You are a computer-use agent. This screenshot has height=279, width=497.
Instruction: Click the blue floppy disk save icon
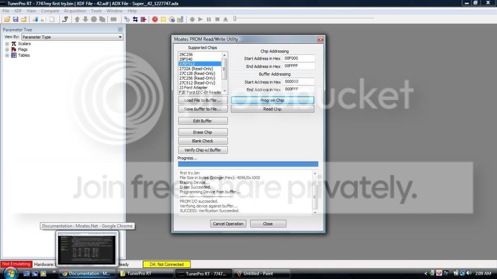point(16,19)
